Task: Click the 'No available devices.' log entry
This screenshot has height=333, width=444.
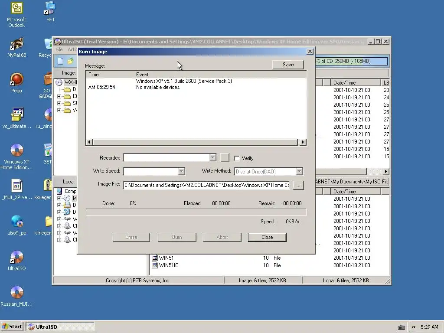Action: [158, 87]
